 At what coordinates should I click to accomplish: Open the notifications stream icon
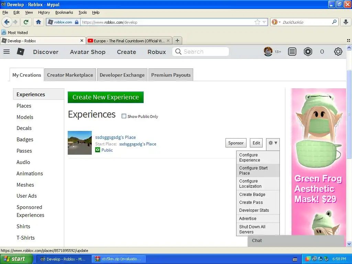292,52
